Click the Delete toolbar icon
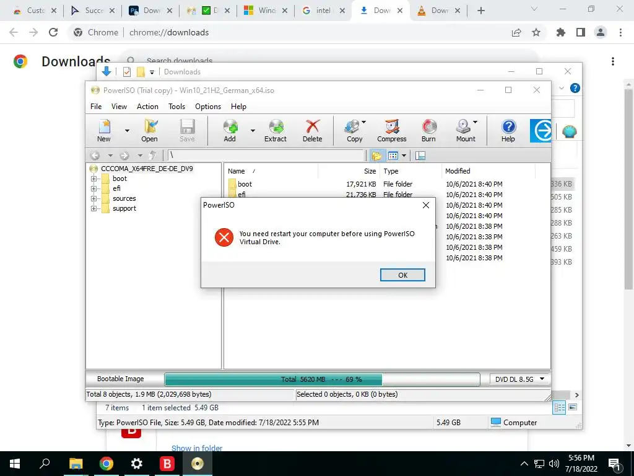Screen dimensions: 634x476 click(x=312, y=130)
